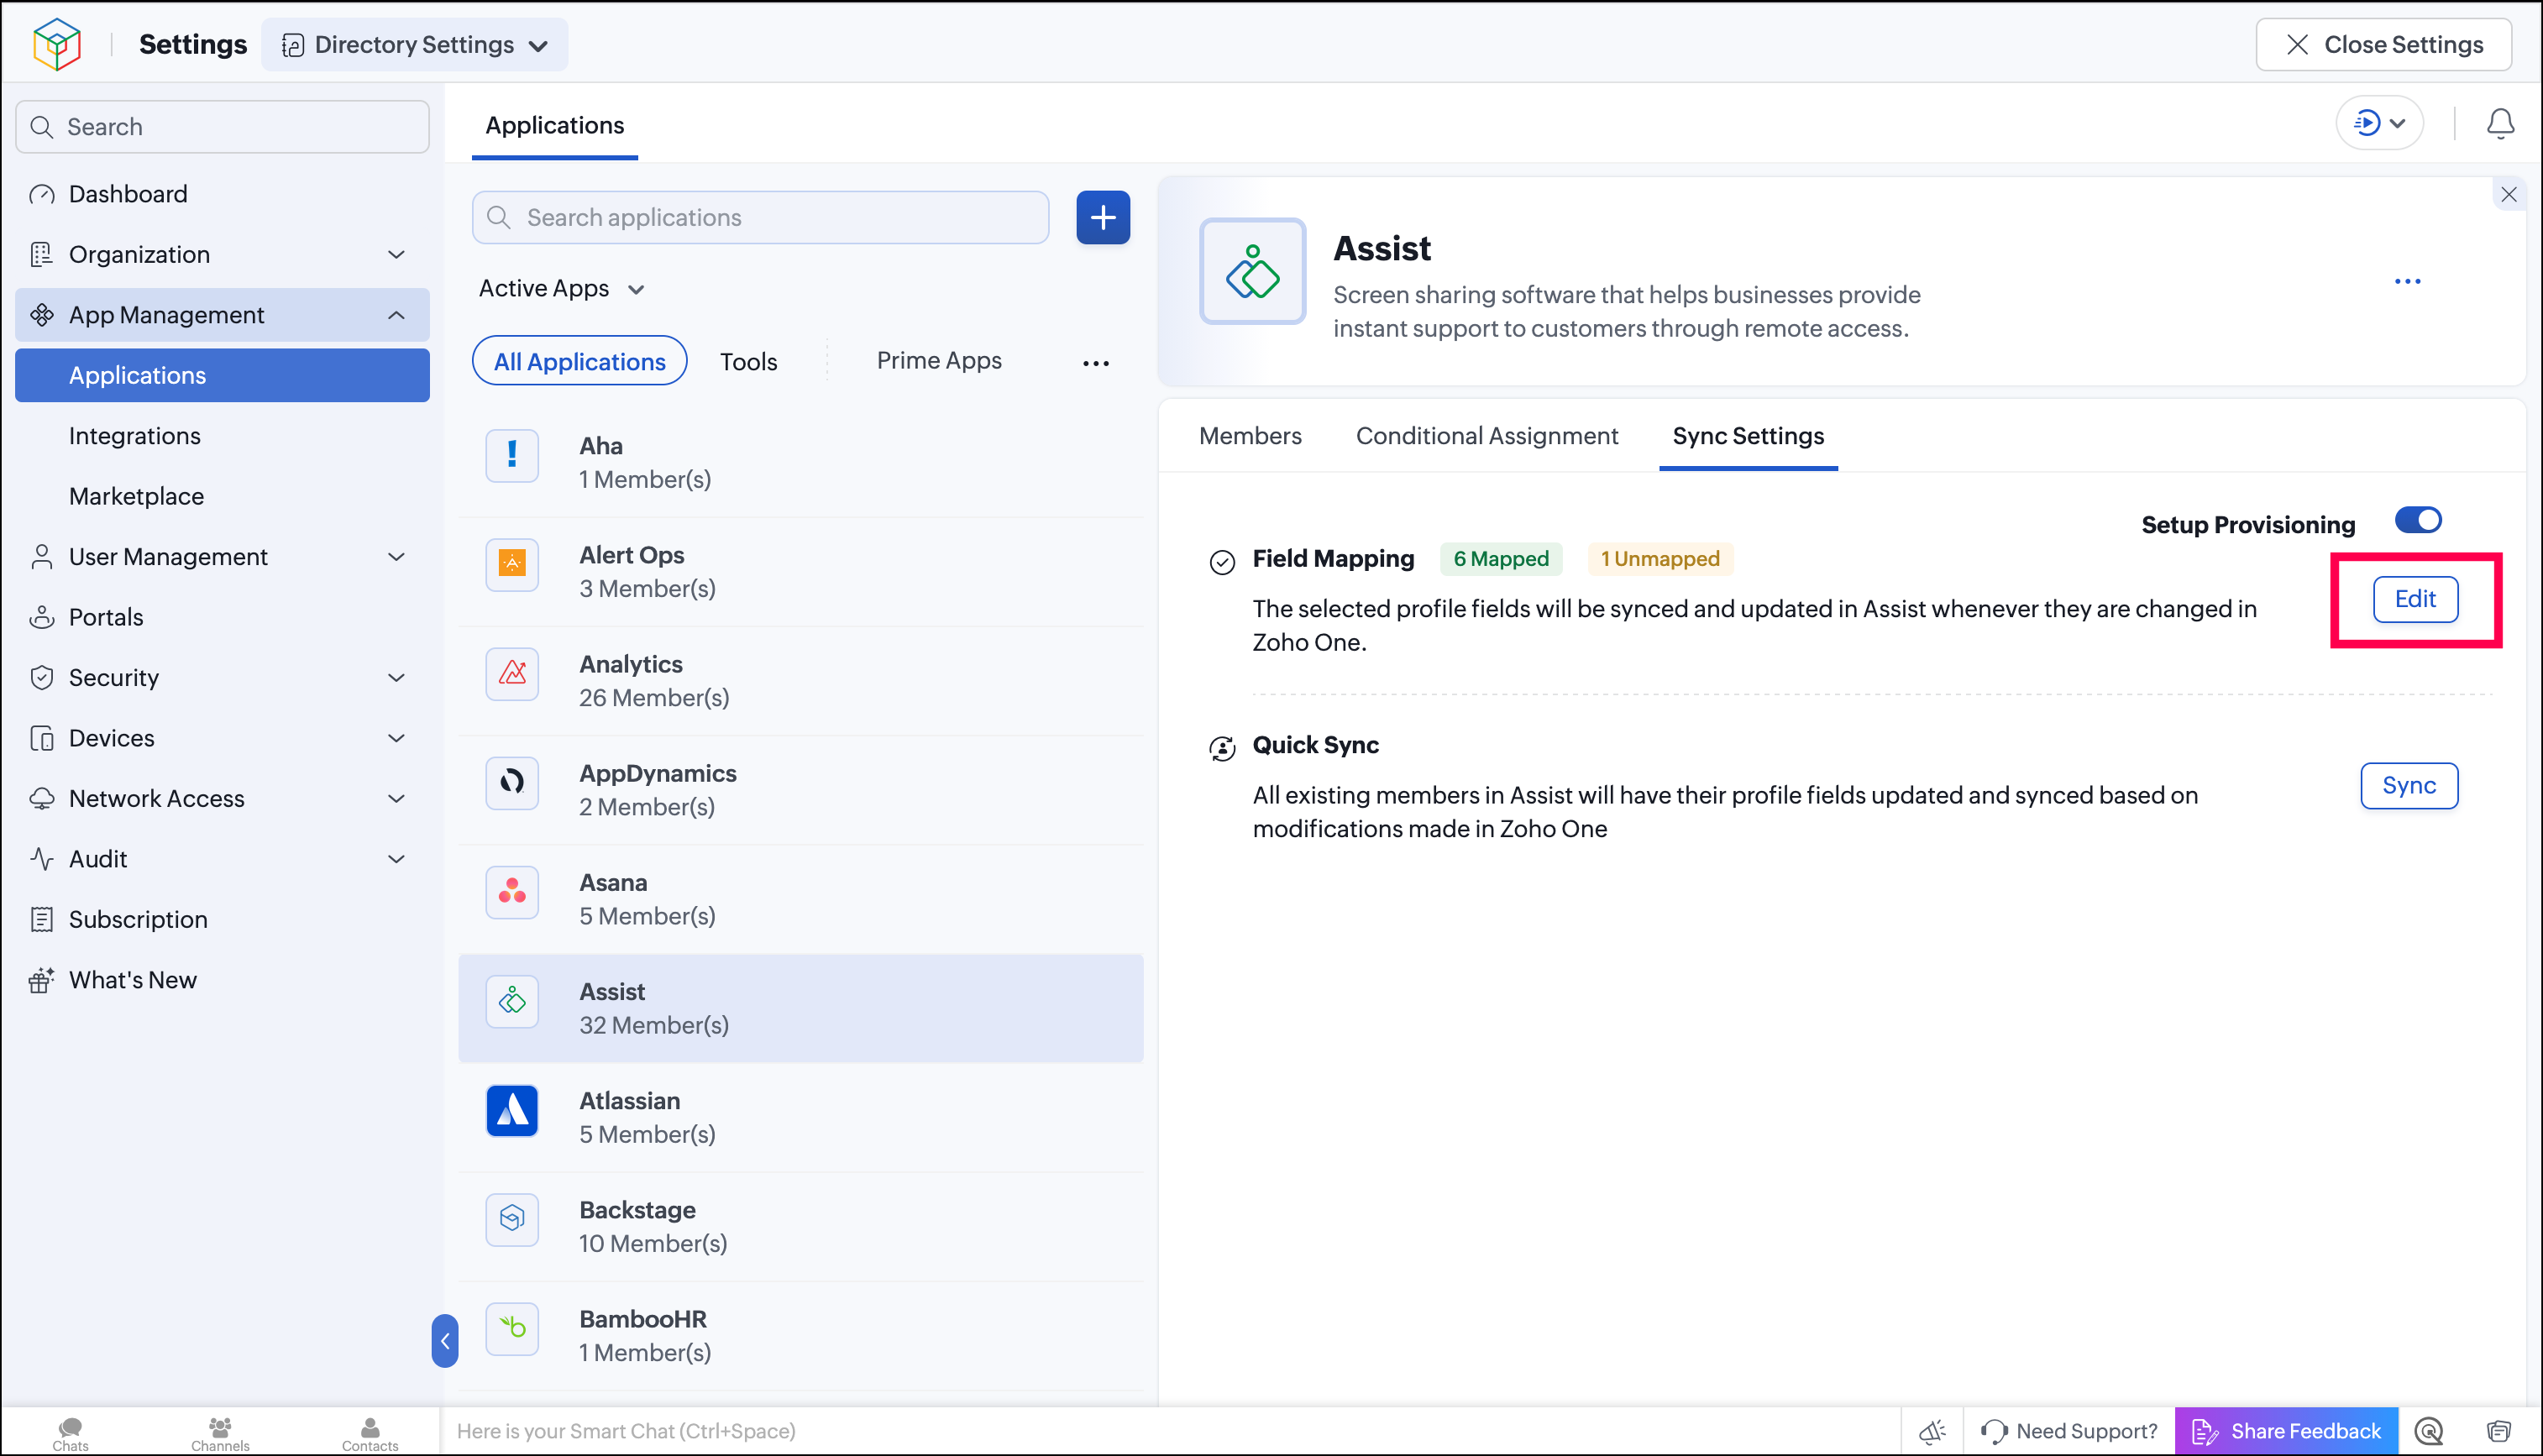Click the Zoho One cube logo
2543x1456 pixels.
point(57,44)
